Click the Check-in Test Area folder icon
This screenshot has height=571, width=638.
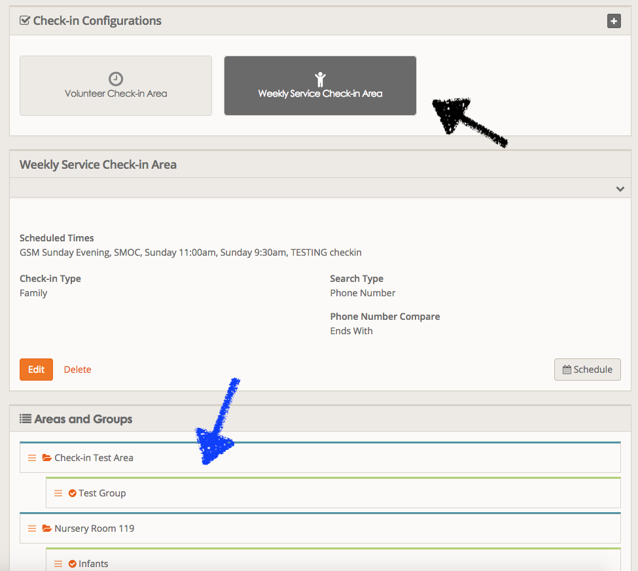pos(46,458)
